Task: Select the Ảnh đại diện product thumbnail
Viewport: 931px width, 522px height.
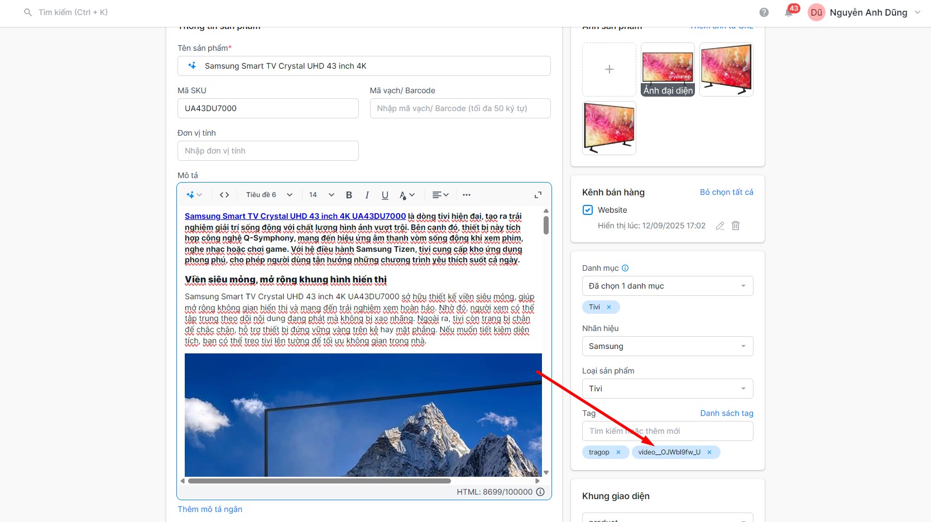Action: 668,69
